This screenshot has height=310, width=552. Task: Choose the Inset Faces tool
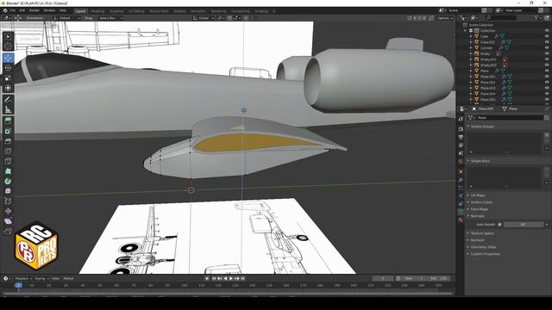pos(9,131)
